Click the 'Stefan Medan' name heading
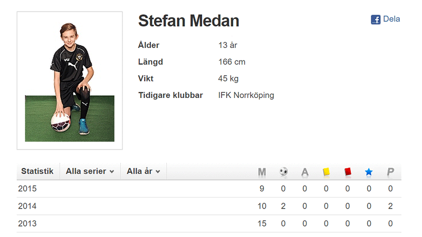This screenshot has height=237, width=422. coord(188,21)
